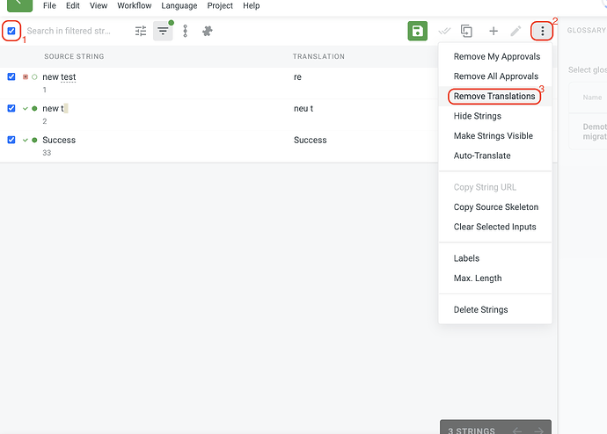Click the Search in filtered strings field
Image resolution: width=607 pixels, height=434 pixels.
tap(76, 31)
